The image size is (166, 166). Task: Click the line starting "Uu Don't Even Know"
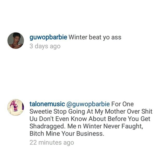pos(90,119)
